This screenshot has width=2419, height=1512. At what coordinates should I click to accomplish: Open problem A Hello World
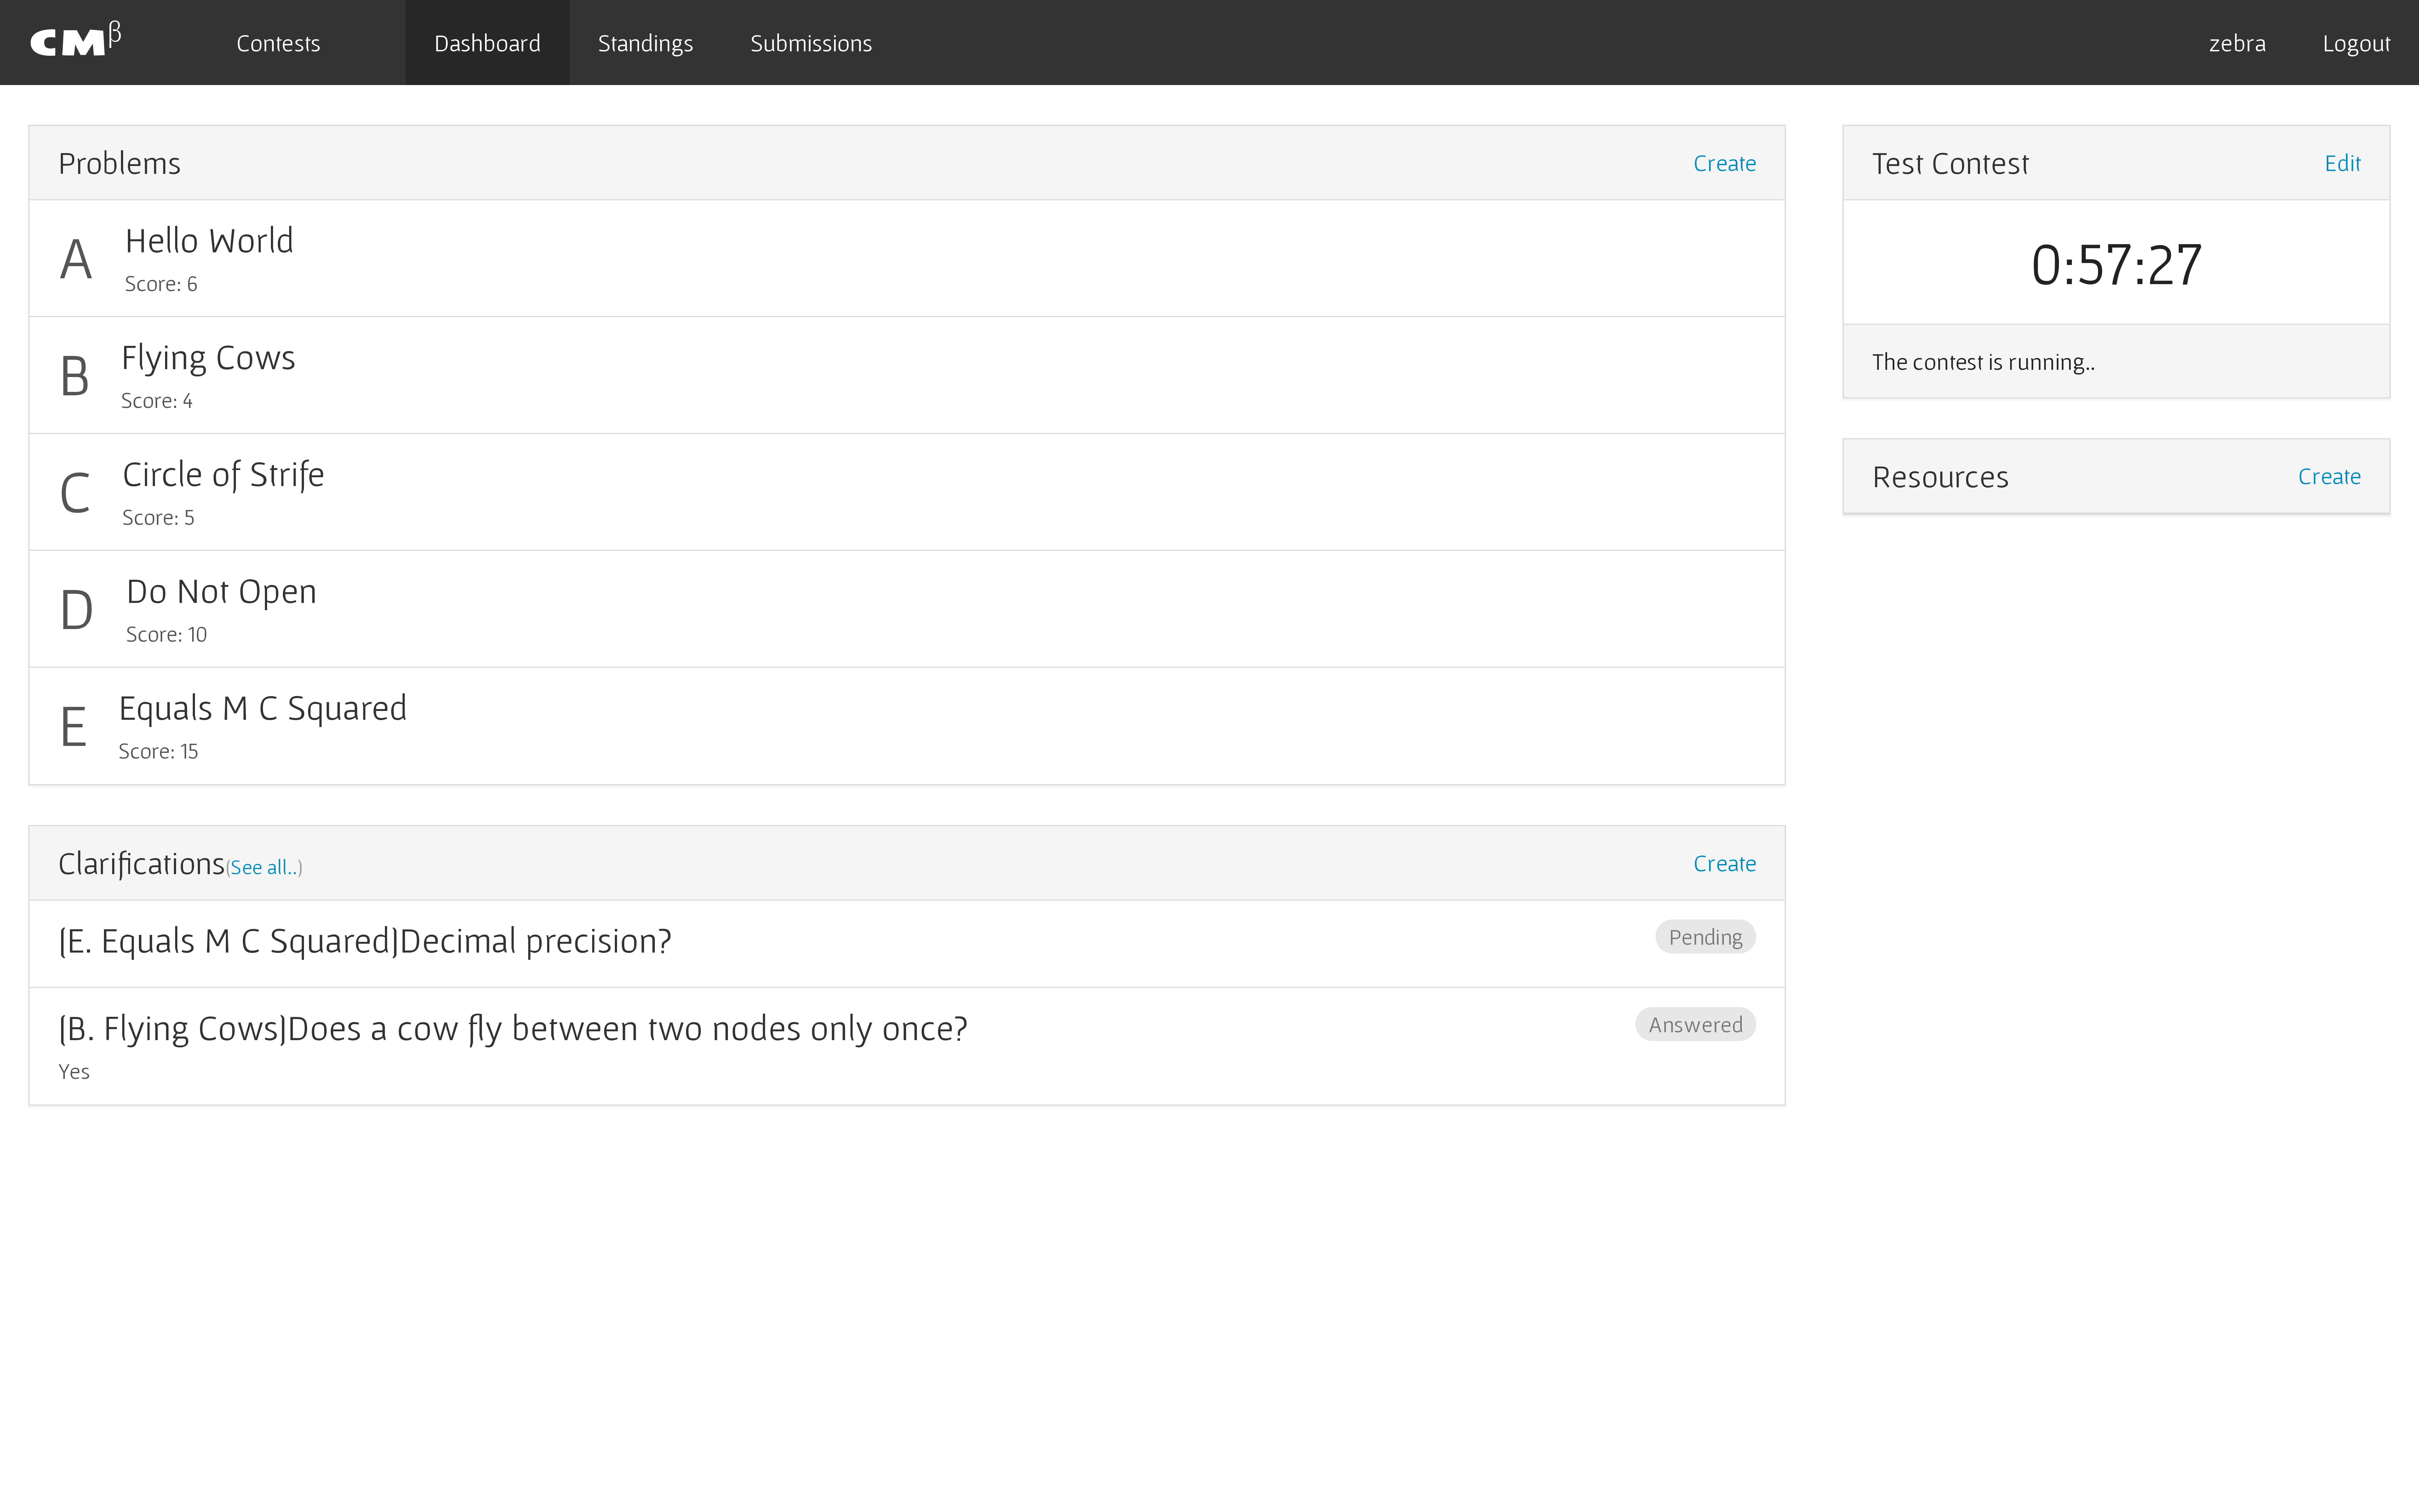pos(209,241)
